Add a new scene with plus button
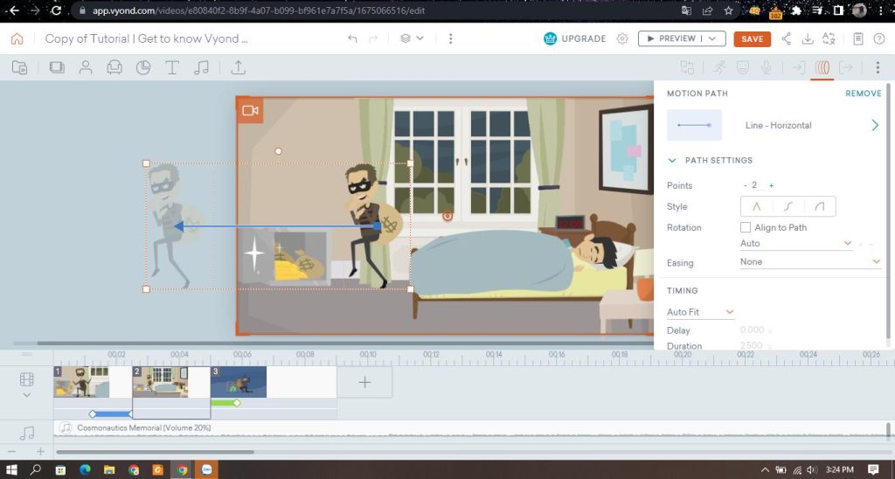The width and height of the screenshot is (895, 479). 364,382
